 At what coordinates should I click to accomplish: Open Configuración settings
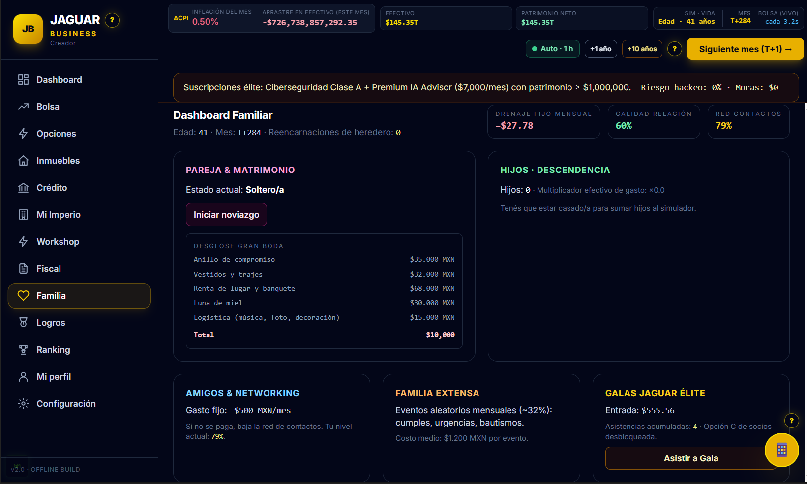coord(79,404)
